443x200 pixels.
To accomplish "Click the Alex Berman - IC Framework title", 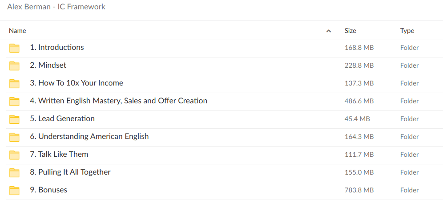I will 56,7.
